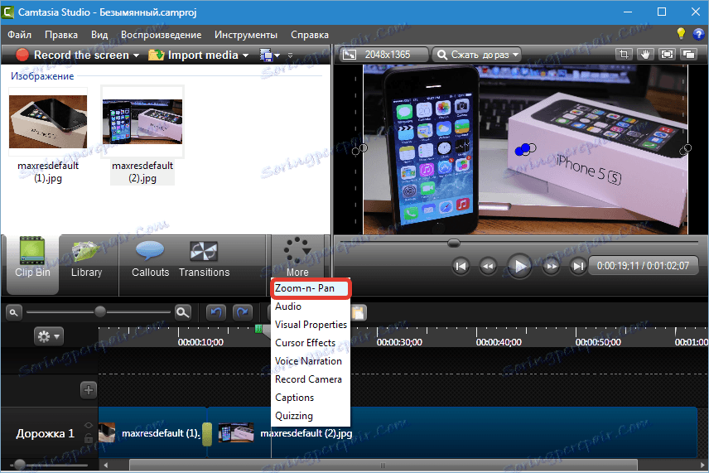Click the transition marker between timeline clips
The image size is (709, 473).
[x=207, y=433]
